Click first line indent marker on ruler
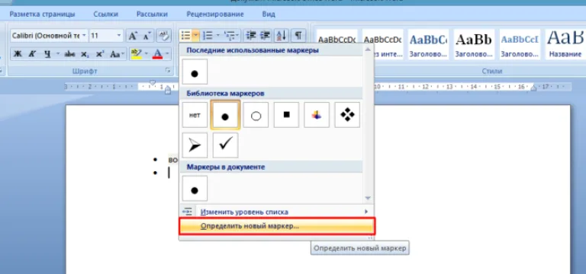The image size is (586, 274). tap(153, 82)
